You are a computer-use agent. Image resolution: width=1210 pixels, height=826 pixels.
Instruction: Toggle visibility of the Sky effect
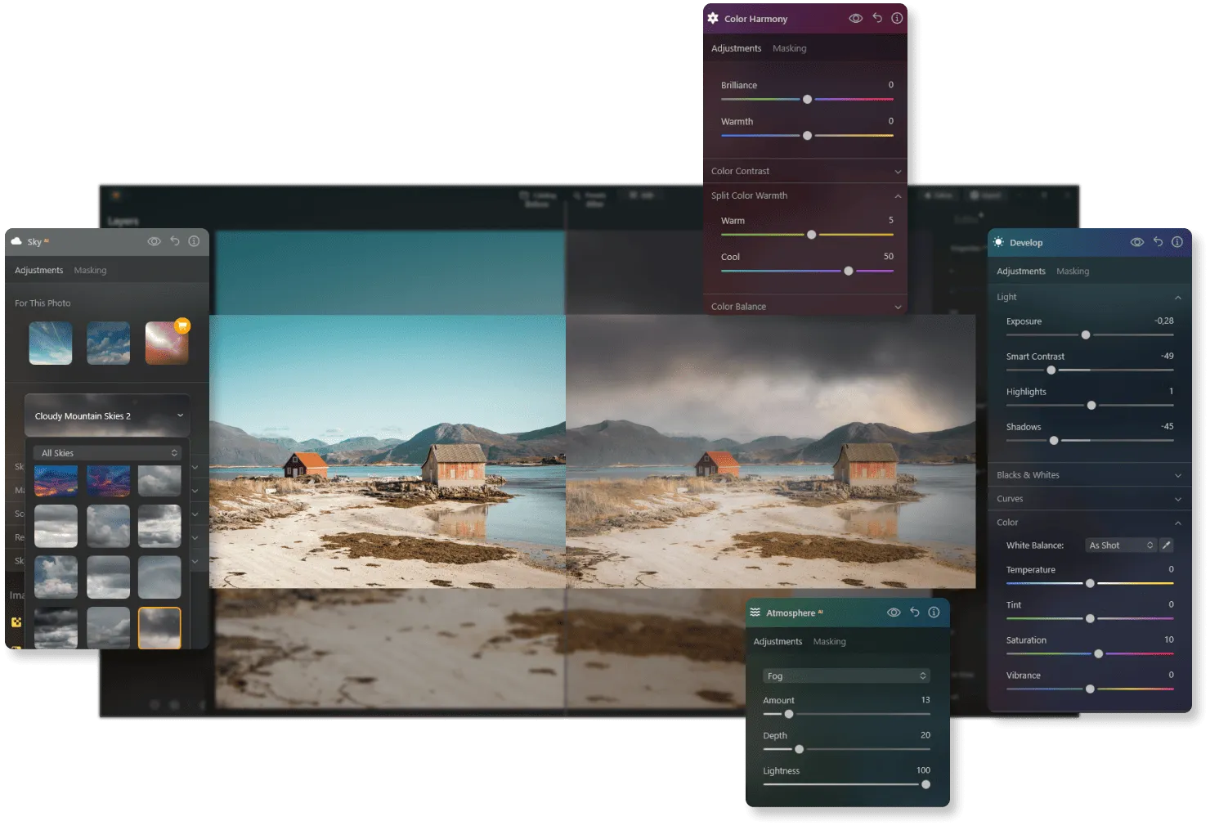tap(154, 241)
